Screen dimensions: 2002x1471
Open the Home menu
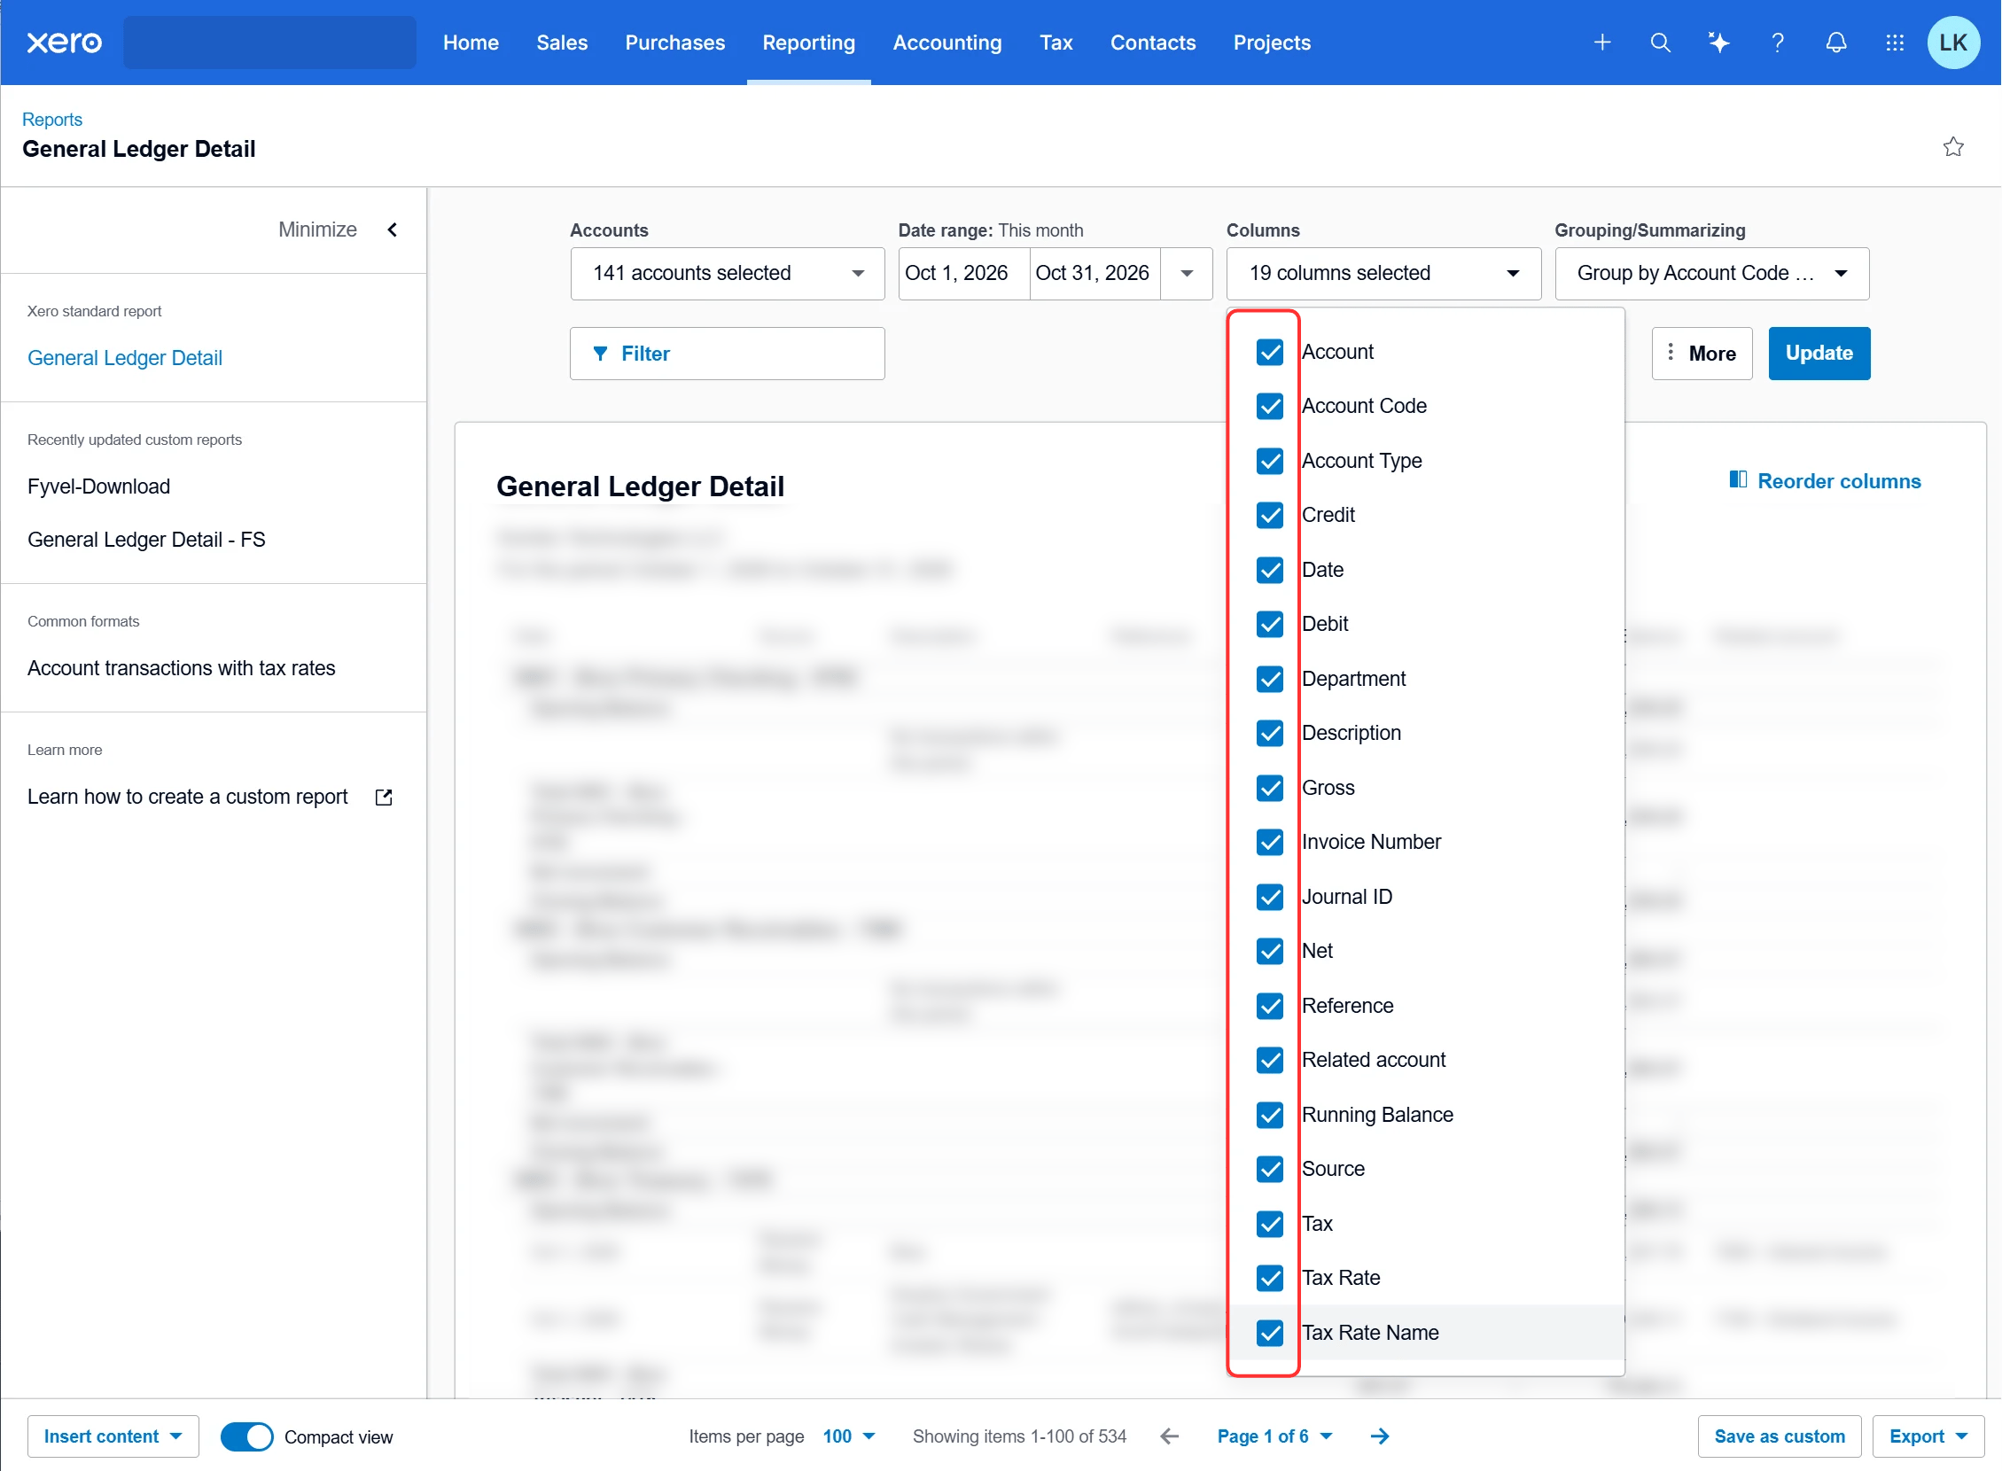click(x=471, y=43)
